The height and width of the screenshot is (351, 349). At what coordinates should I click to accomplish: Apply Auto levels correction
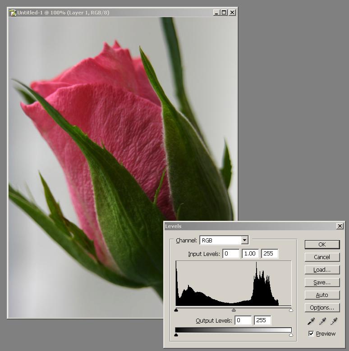[322, 295]
